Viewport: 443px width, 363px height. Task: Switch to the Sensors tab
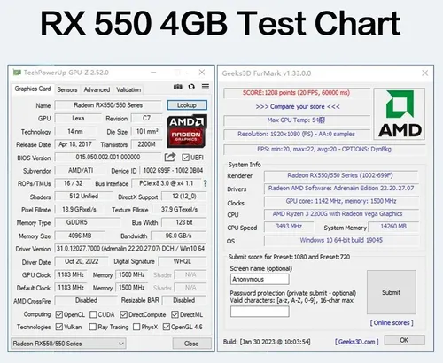click(67, 89)
